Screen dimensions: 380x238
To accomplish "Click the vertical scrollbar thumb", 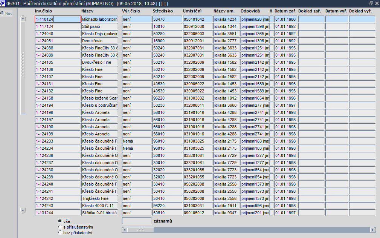I will tap(23, 68).
